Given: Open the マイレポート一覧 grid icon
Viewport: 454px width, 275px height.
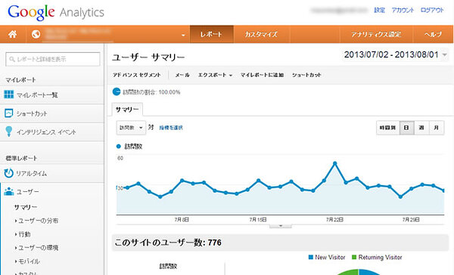Looking at the screenshot, I should pyautogui.click(x=8, y=94).
